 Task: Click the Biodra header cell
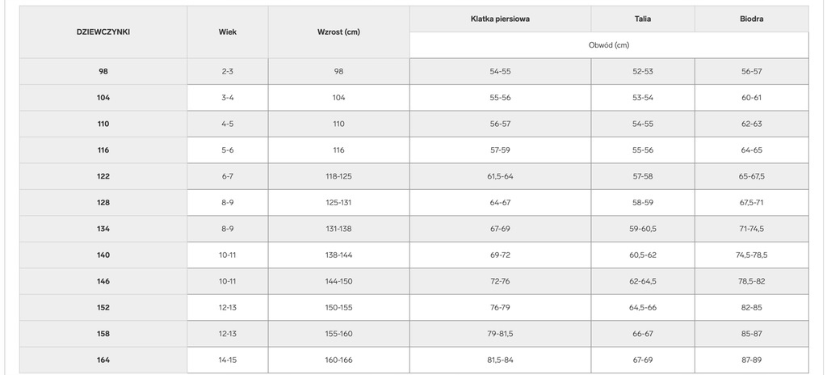tap(751, 19)
